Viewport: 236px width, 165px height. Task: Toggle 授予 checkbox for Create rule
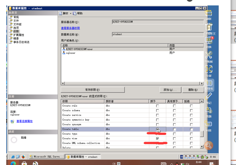click(x=158, y=106)
